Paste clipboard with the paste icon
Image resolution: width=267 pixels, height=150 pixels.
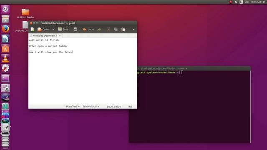coord(123,30)
